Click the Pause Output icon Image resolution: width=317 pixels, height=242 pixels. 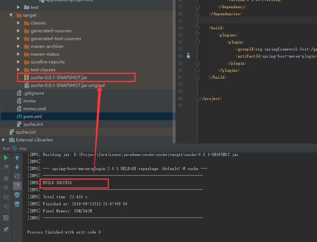click(x=6, y=188)
